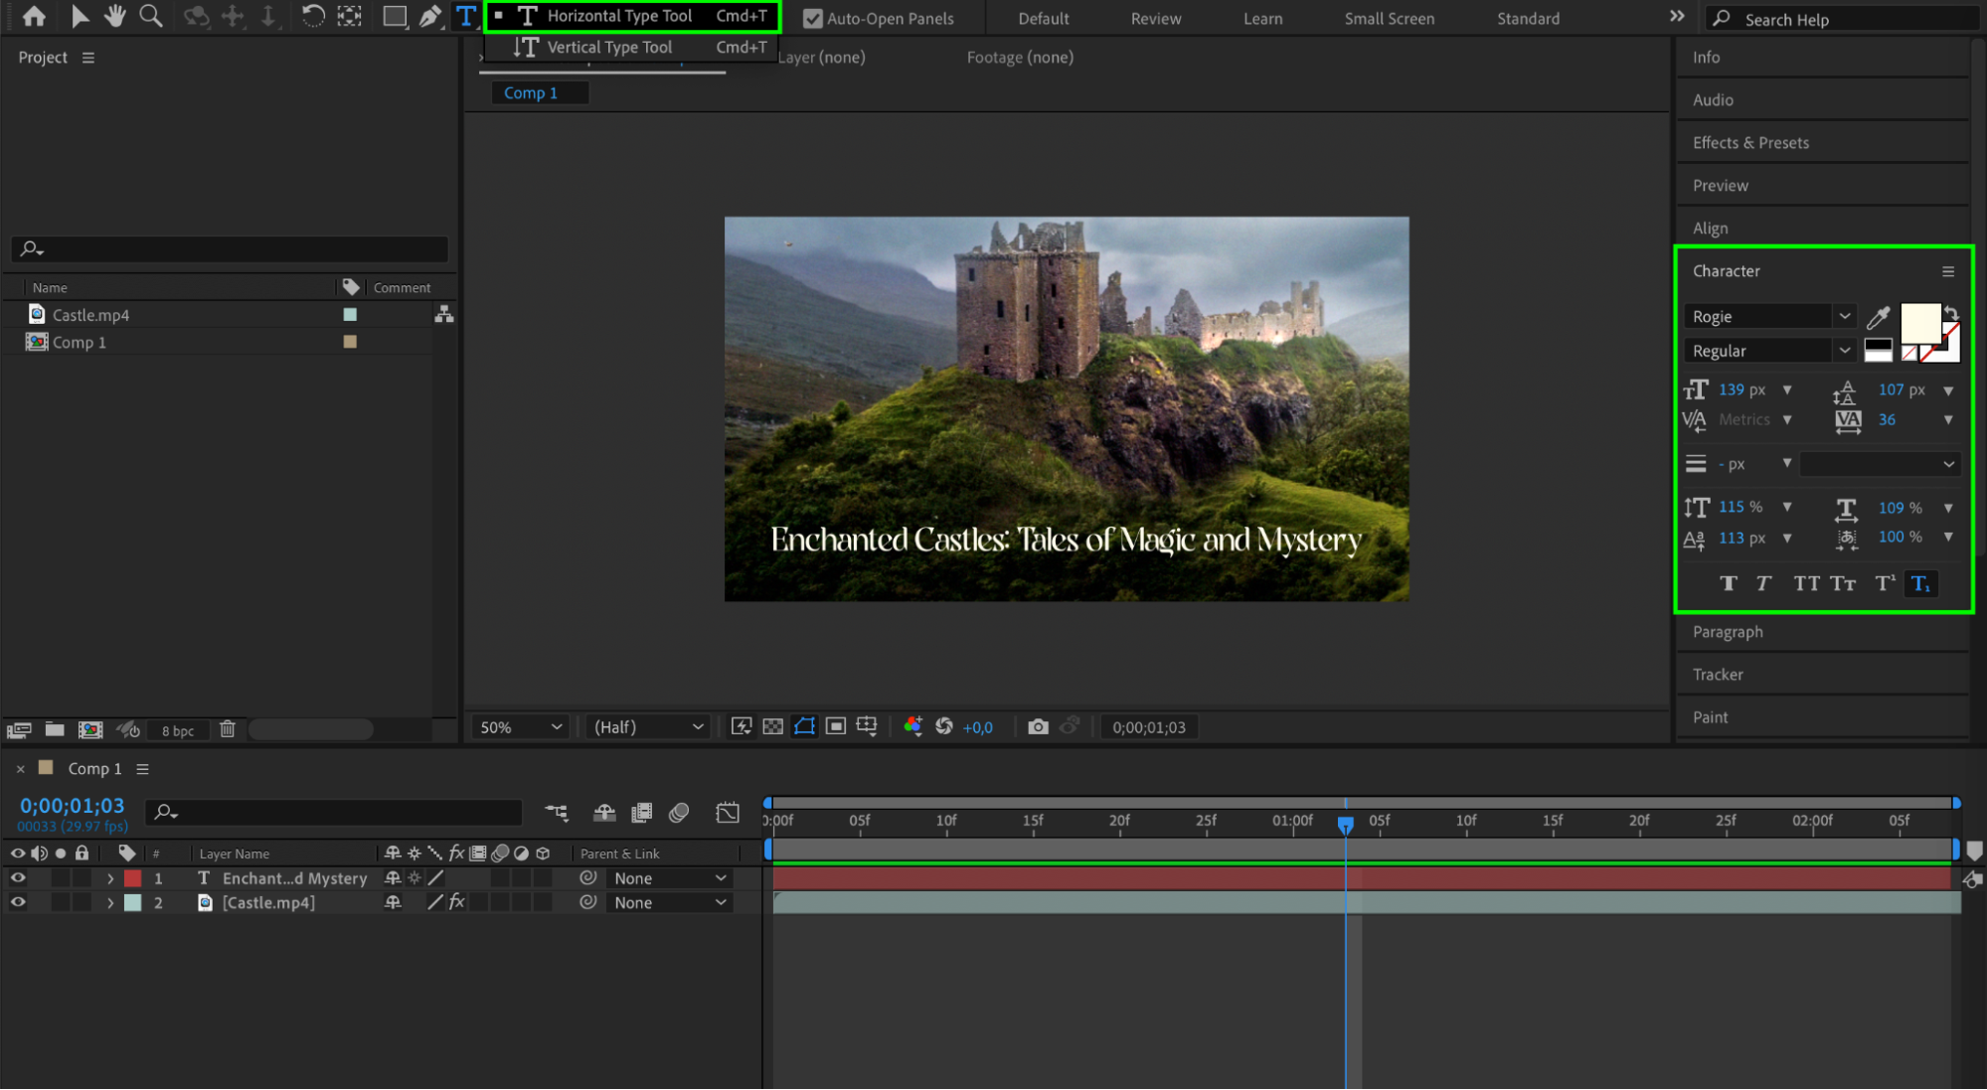Open the Rogie font family dropdown
The height and width of the screenshot is (1090, 1987).
tap(1769, 317)
